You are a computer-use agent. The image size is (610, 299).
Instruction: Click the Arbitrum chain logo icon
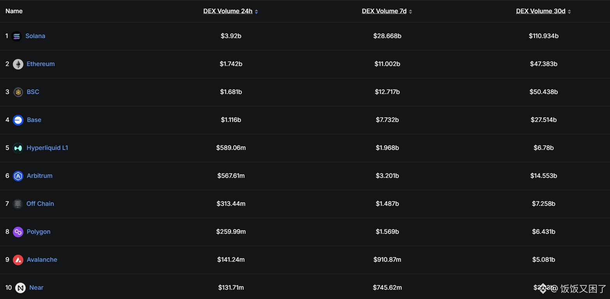pyautogui.click(x=18, y=176)
